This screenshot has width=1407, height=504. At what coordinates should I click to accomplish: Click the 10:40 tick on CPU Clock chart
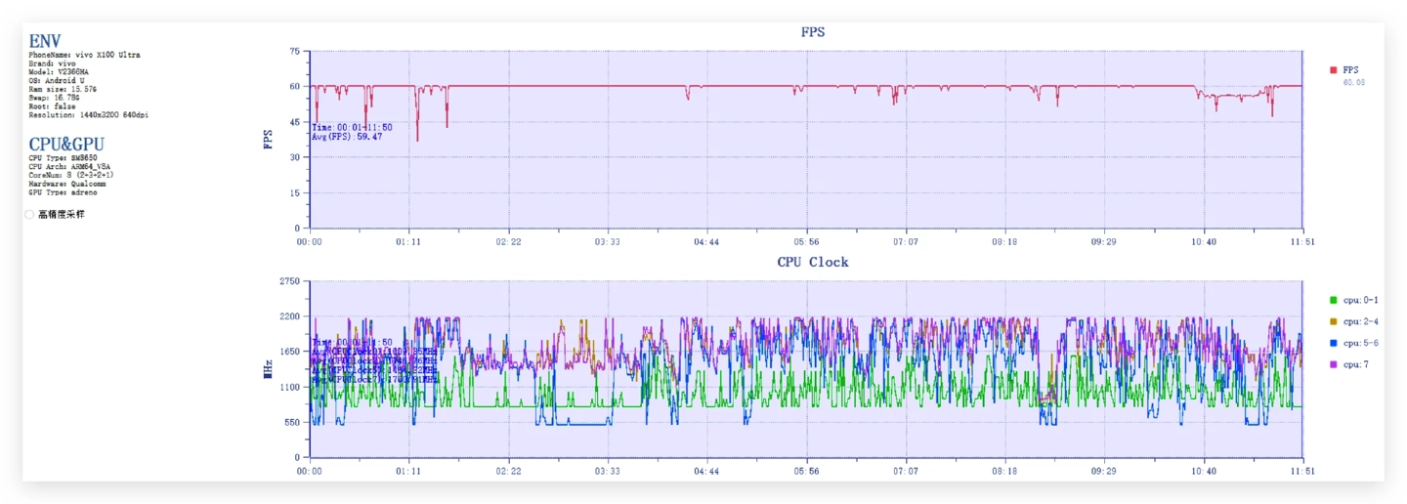(1204, 471)
